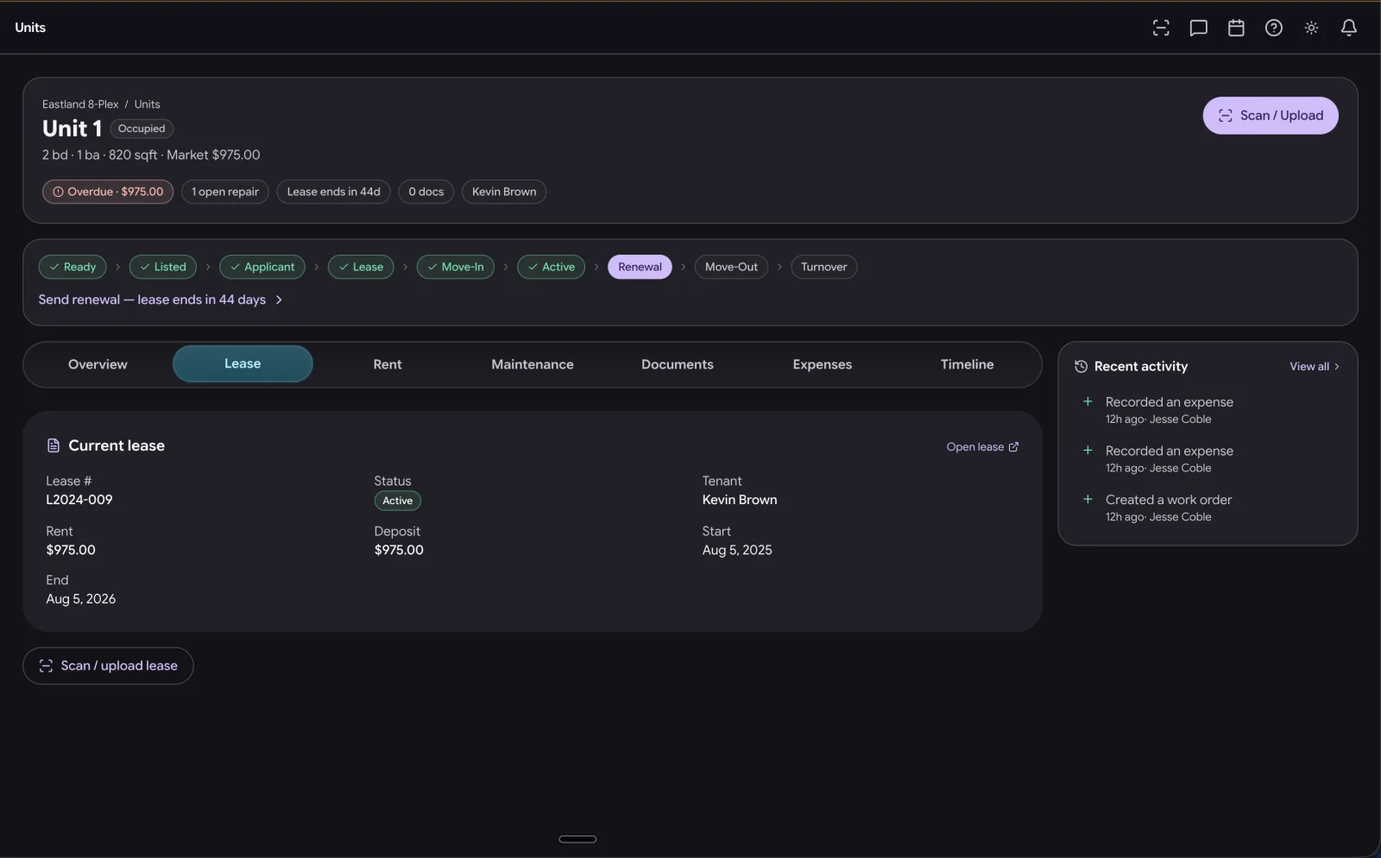Switch to the Lease tab

point(243,363)
